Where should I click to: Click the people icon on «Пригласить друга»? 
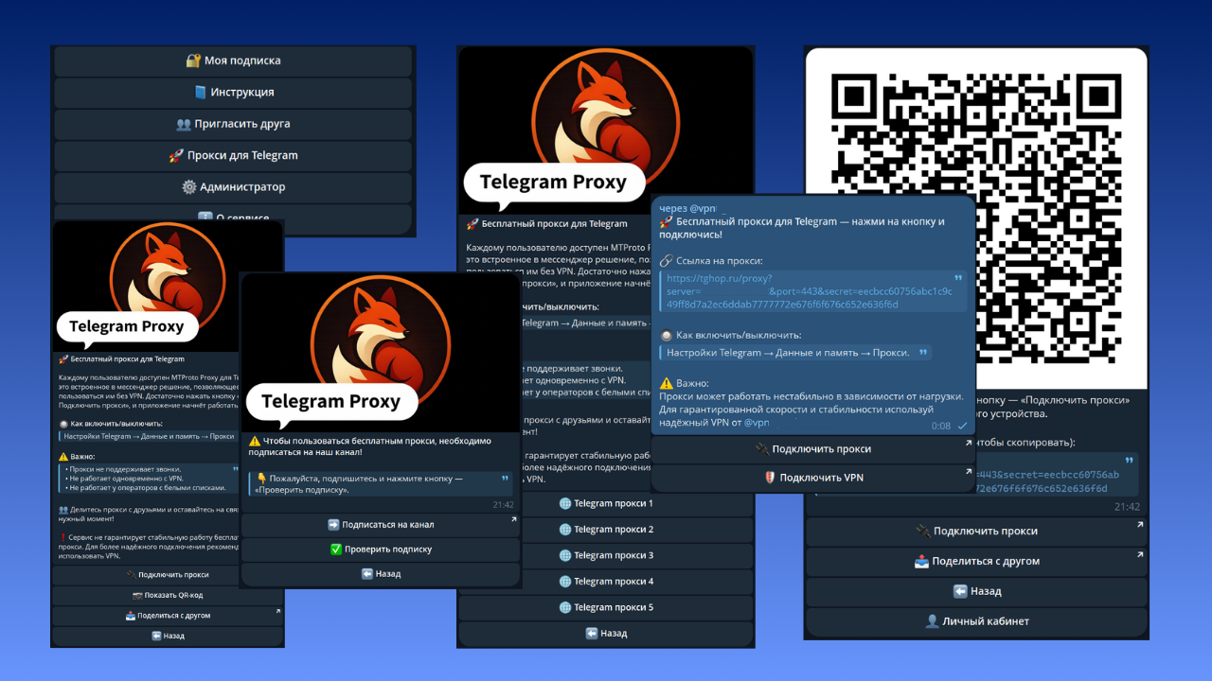coord(184,124)
